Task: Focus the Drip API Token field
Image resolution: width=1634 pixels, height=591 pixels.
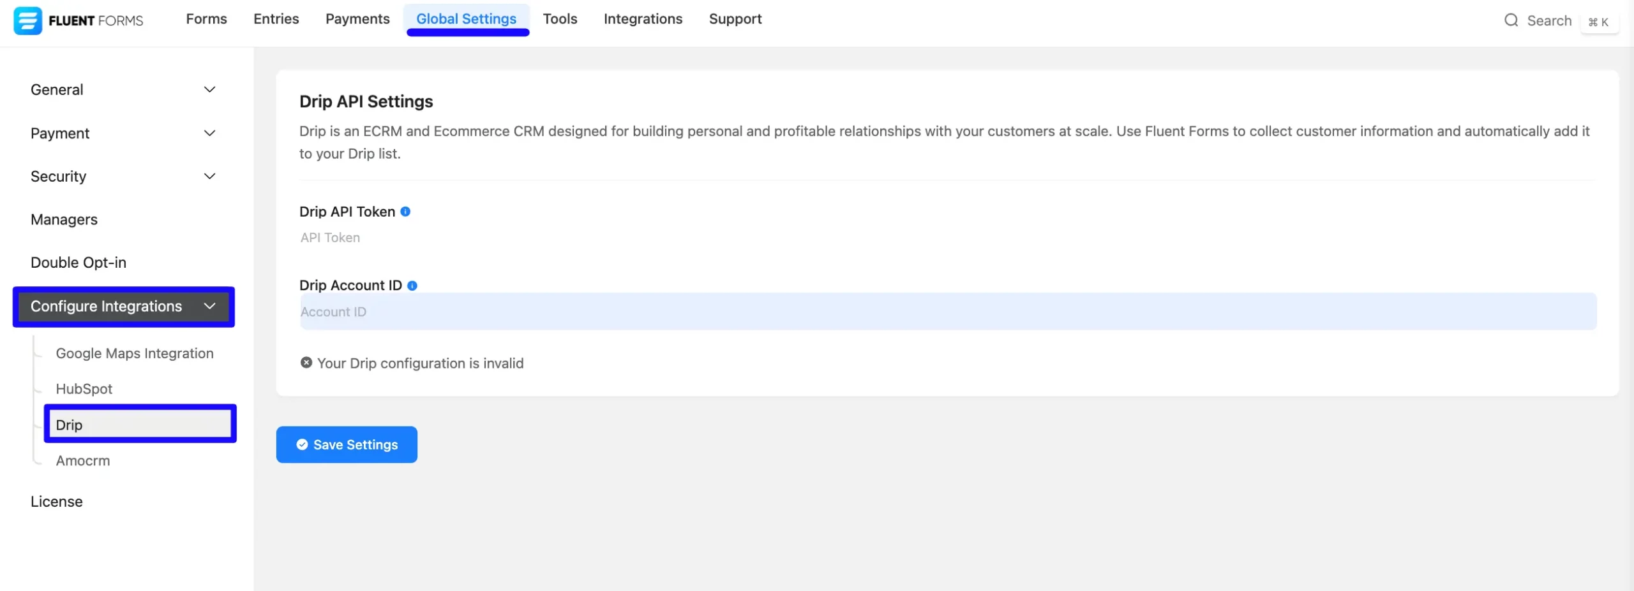Action: tap(948, 238)
